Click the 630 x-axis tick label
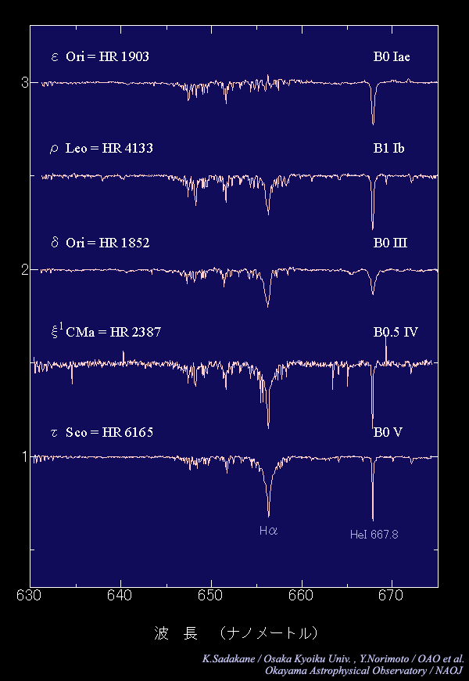This screenshot has height=681, width=469. (x=30, y=596)
